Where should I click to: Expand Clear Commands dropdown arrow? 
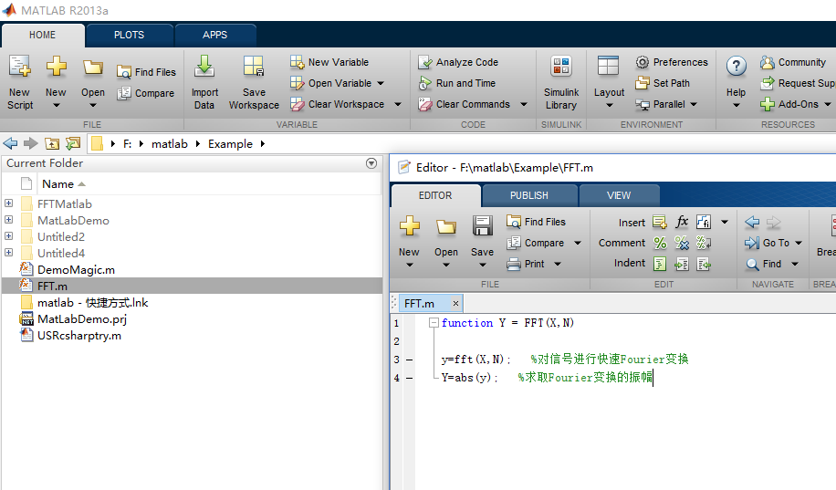(x=524, y=104)
